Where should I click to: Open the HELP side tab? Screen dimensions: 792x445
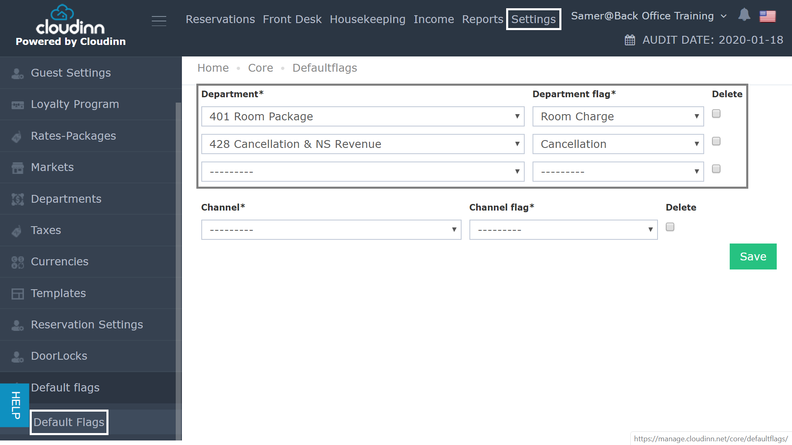(15, 405)
